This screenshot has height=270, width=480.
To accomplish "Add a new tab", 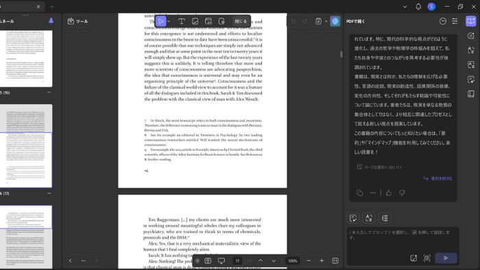I will pyautogui.click(x=51, y=7).
